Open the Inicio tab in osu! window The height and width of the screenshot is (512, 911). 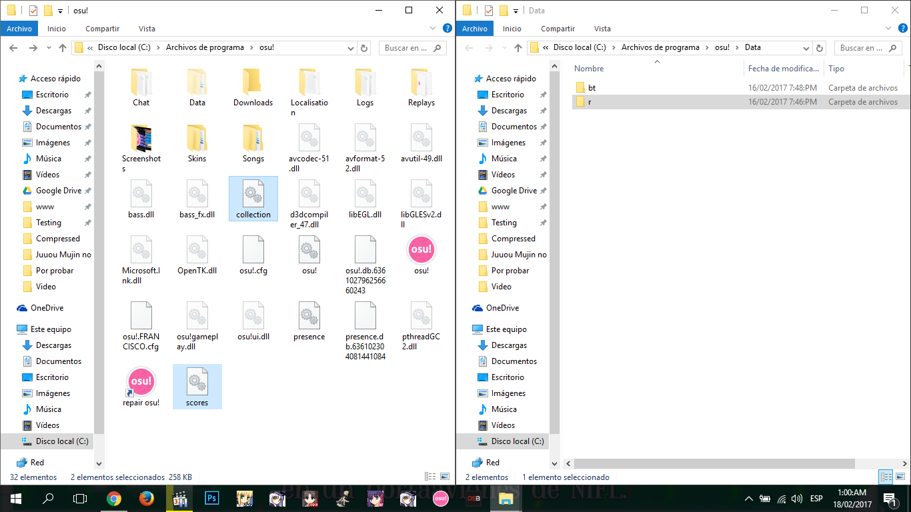pos(57,29)
